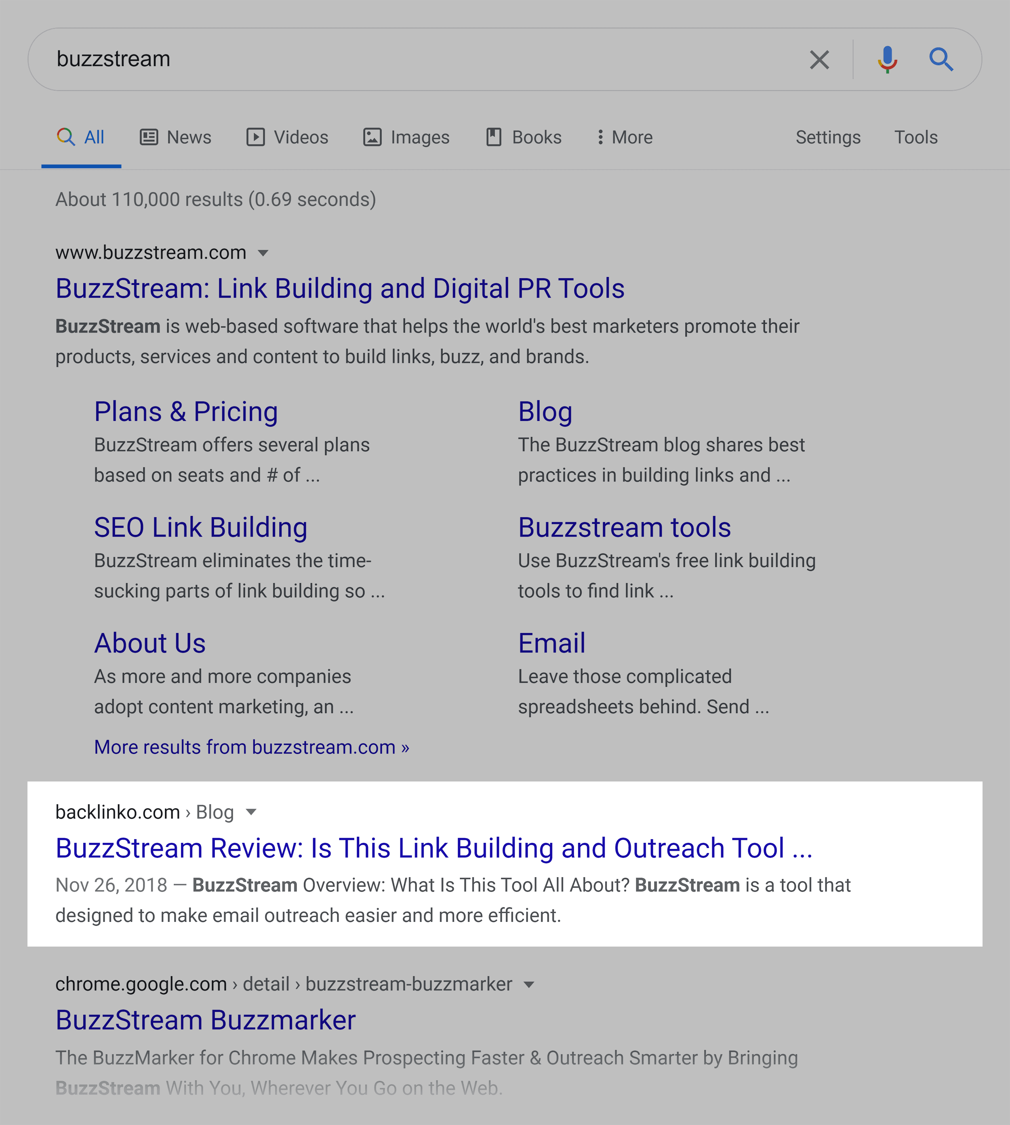Viewport: 1010px width, 1125px height.
Task: Open search Settings
Action: [x=828, y=137]
